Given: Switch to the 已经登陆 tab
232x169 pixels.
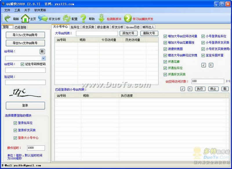Looking at the screenshot, I should (x=20, y=27).
